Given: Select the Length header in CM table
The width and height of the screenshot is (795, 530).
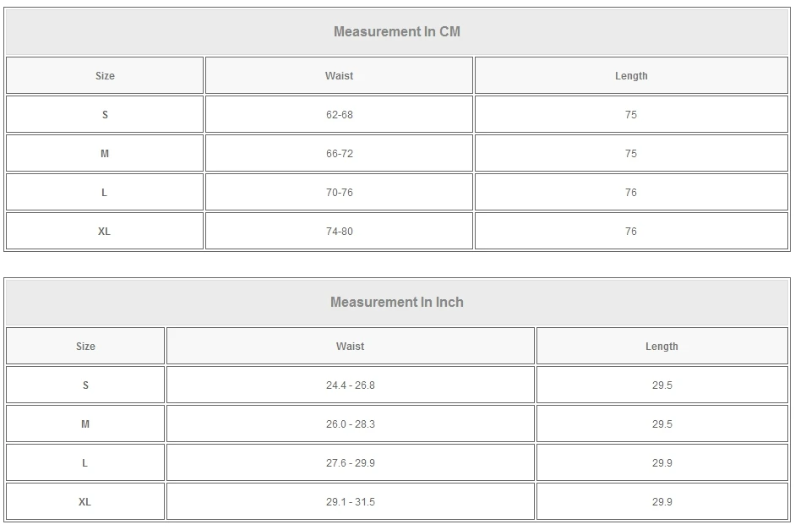Looking at the screenshot, I should pos(631,76).
